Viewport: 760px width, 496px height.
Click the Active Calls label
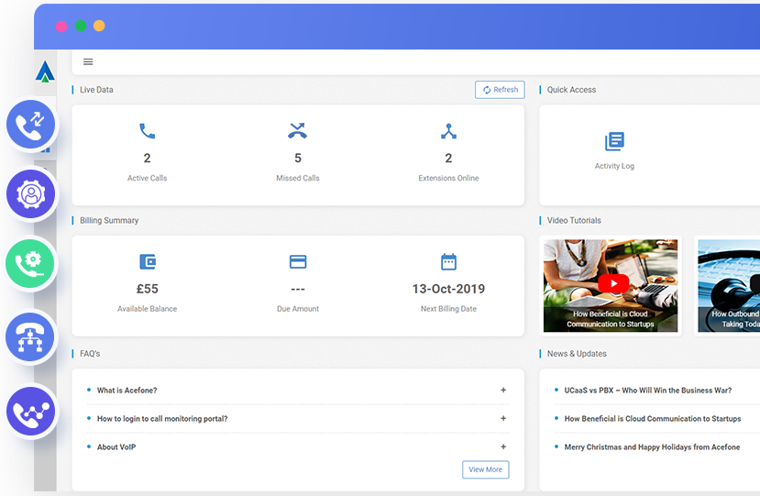click(147, 178)
